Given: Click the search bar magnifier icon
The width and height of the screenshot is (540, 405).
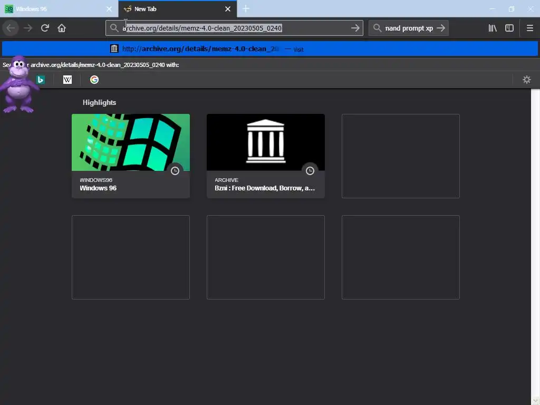Looking at the screenshot, I should tap(377, 28).
